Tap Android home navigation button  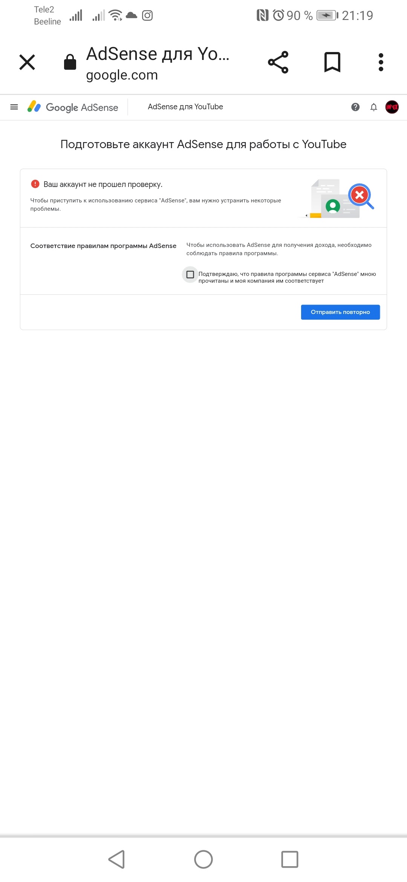click(x=203, y=859)
